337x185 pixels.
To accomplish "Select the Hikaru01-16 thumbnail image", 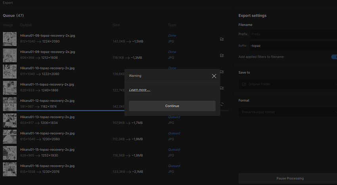I will point(10,169).
